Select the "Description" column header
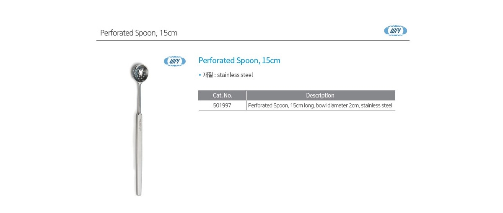 320,95
